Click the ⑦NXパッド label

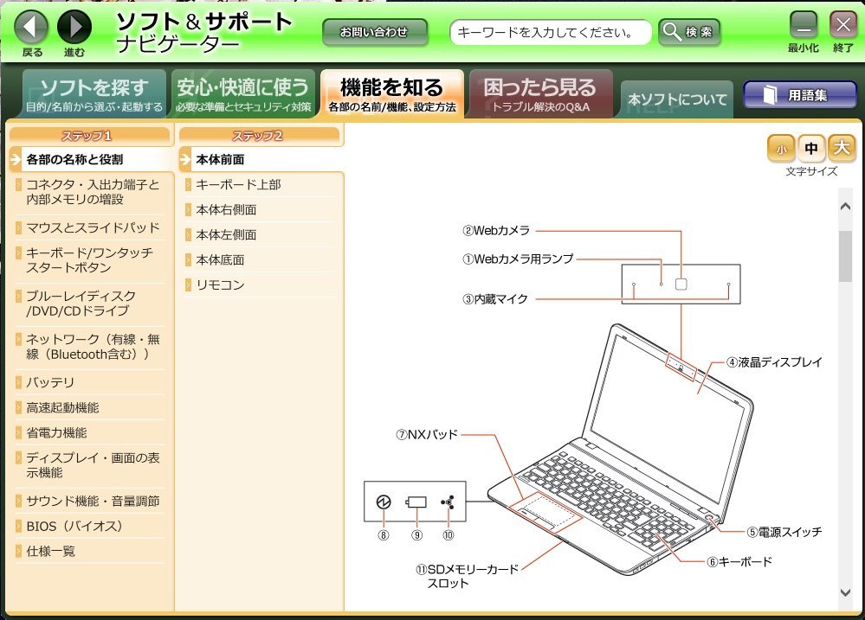427,434
